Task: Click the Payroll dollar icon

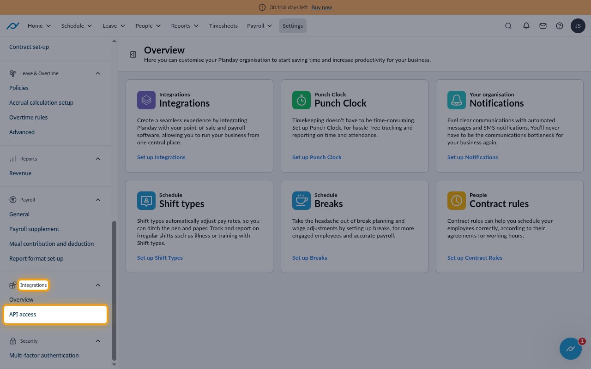Action: [x=13, y=200]
